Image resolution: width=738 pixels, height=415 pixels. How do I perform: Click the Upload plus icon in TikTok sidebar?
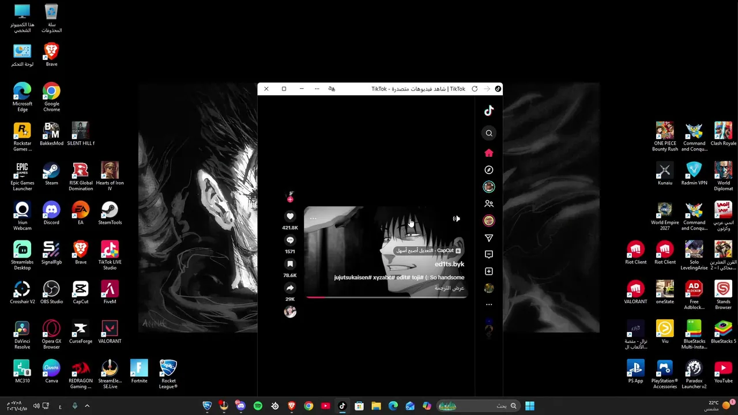[489, 271]
